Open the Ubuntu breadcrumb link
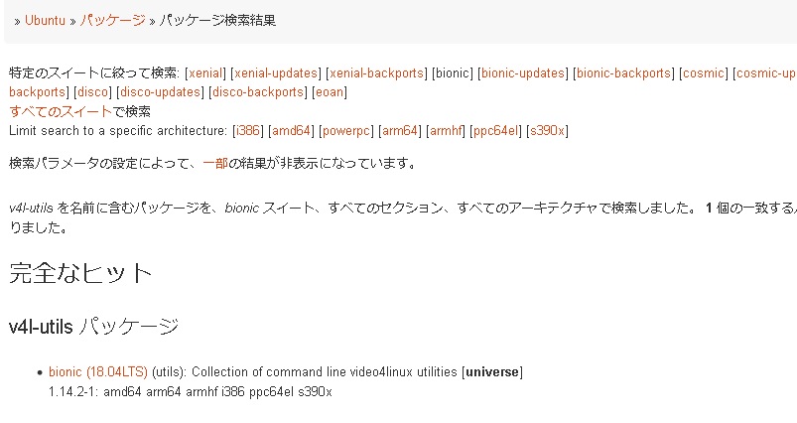 (x=46, y=20)
